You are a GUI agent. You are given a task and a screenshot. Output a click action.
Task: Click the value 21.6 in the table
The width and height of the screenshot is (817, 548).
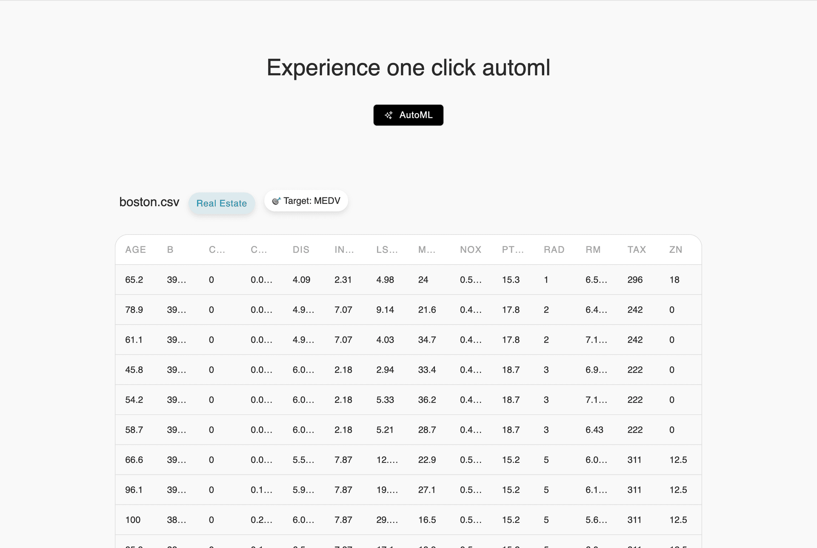(x=427, y=310)
